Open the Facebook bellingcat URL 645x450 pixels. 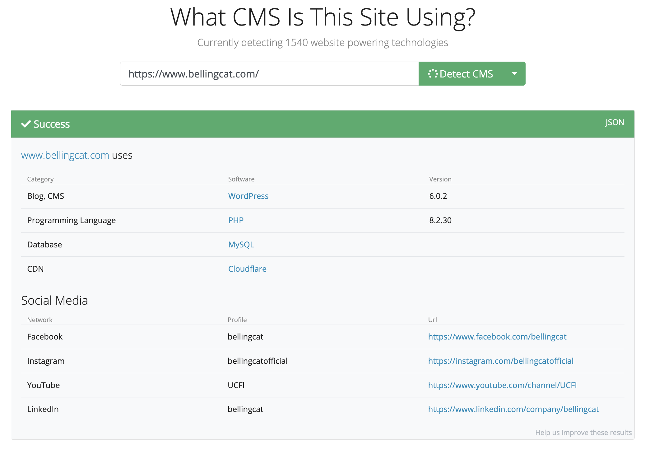(497, 337)
